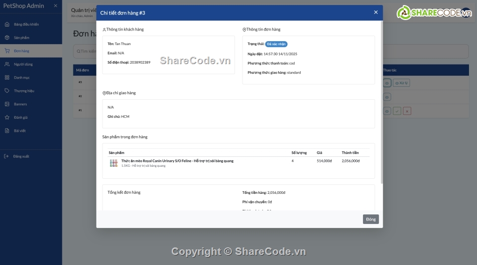Click the Số lượng value 4
Viewport: 477px width, 265px height.
click(x=293, y=161)
